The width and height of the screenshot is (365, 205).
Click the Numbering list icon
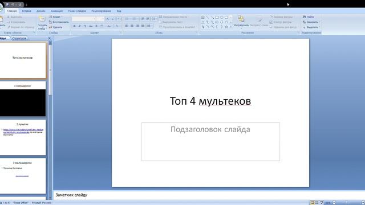point(135,19)
